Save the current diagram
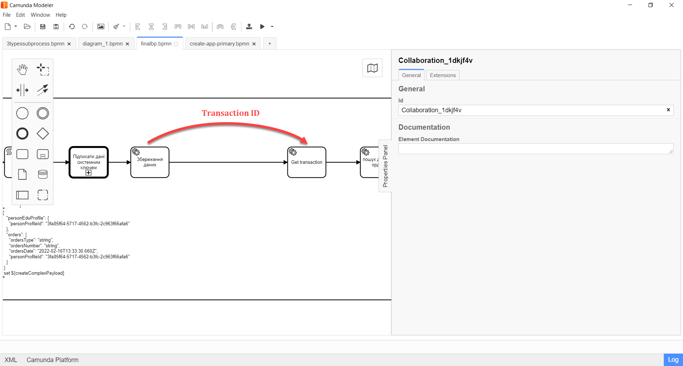Viewport: 683px width, 366px height. tap(43, 27)
